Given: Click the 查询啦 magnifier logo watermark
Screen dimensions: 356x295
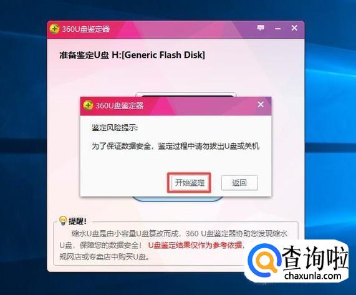Looking at the screenshot, I should 263,260.
